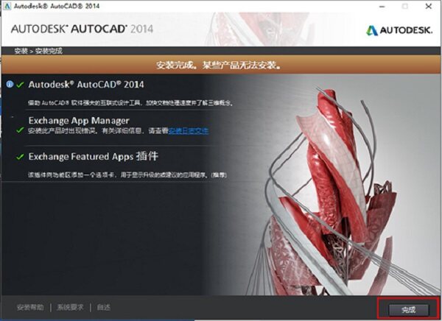Open the 自述 readme link
The image size is (442, 321).
pyautogui.click(x=103, y=307)
